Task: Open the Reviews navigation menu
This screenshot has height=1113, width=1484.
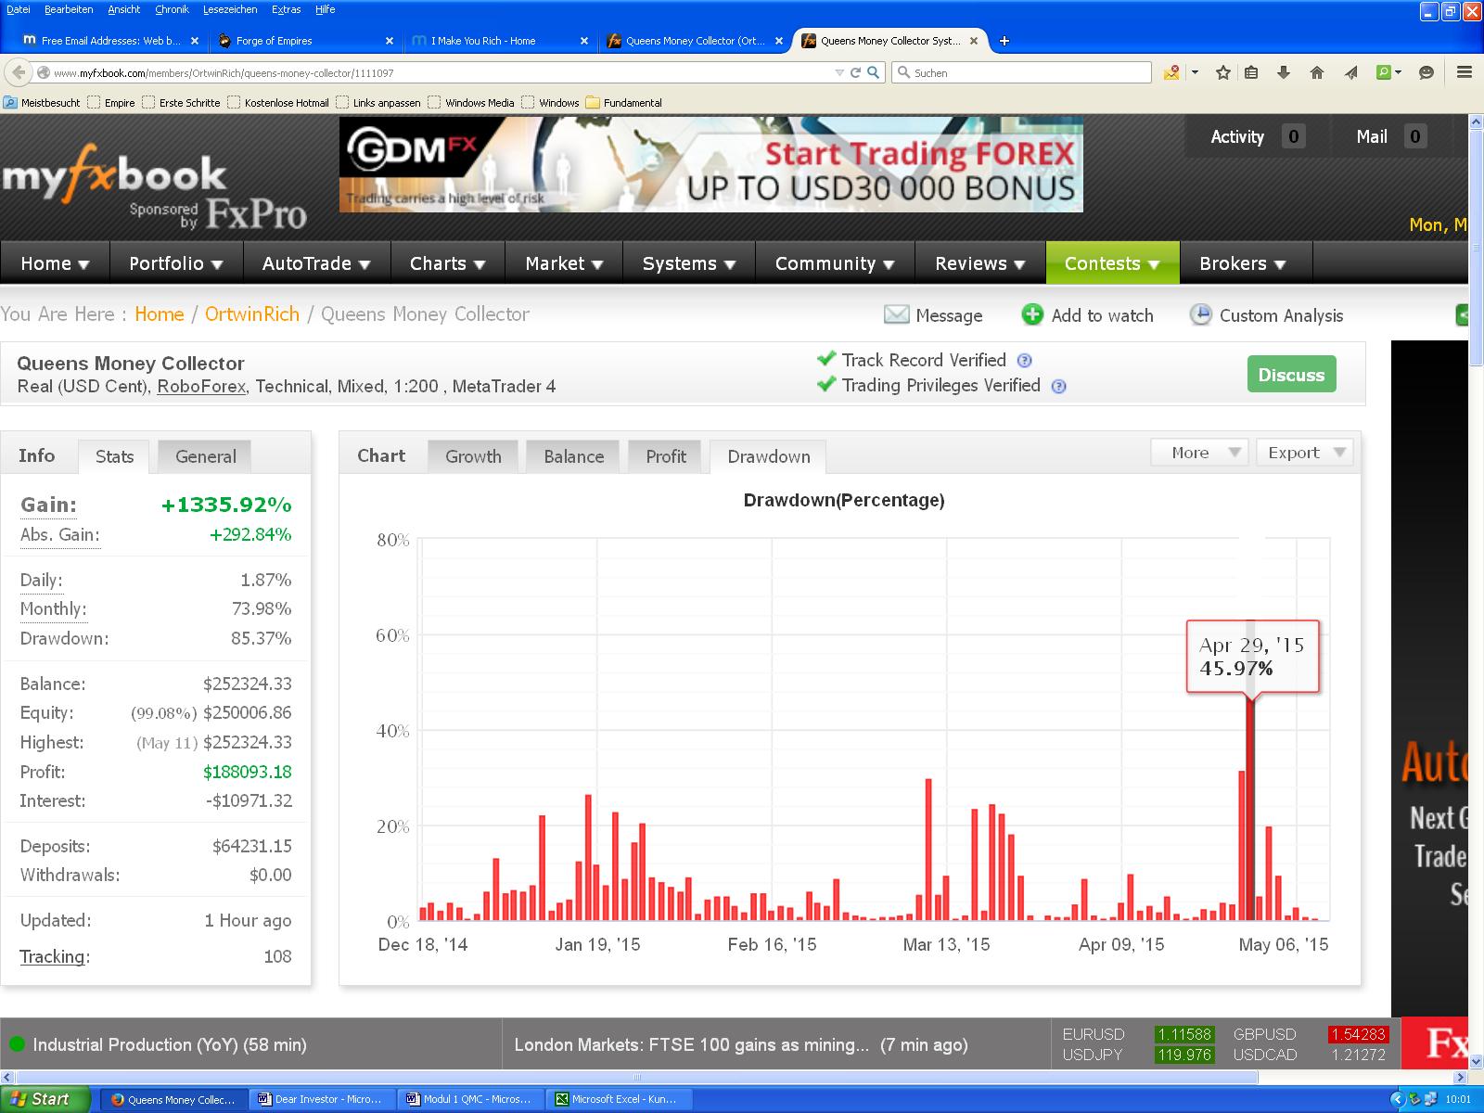Action: 980,263
